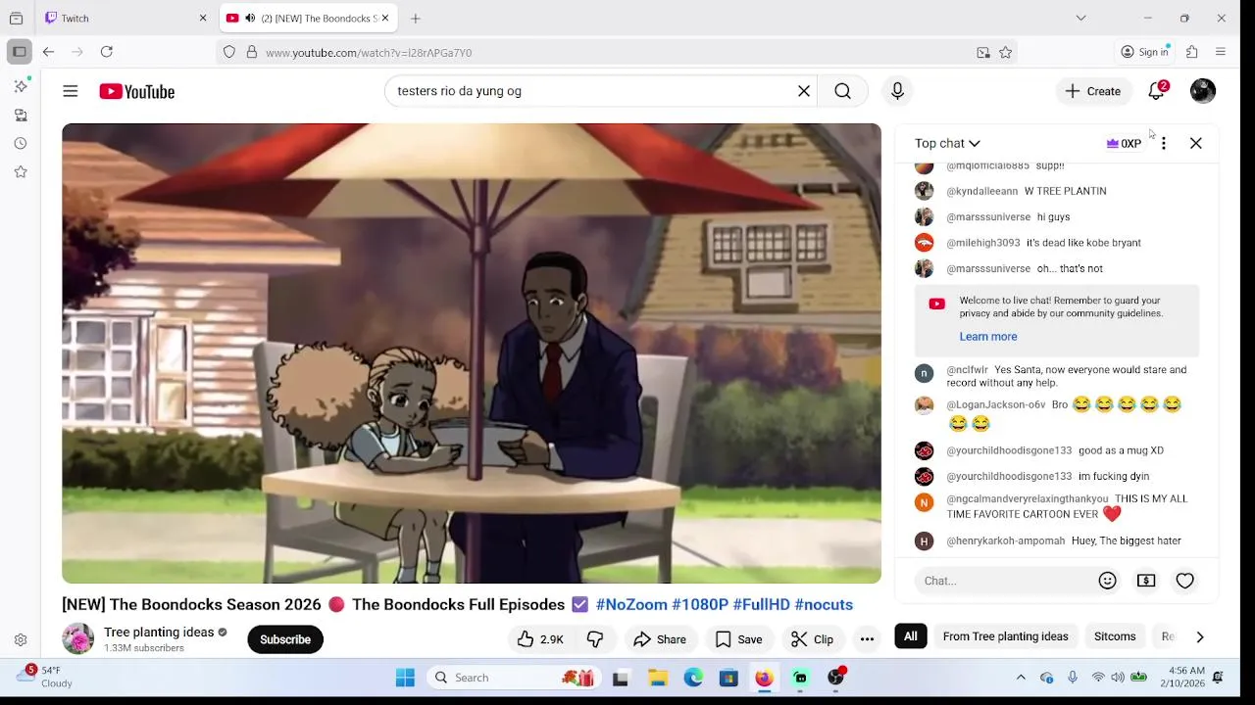
Task: Open the chat emoji picker
Action: (x=1108, y=581)
